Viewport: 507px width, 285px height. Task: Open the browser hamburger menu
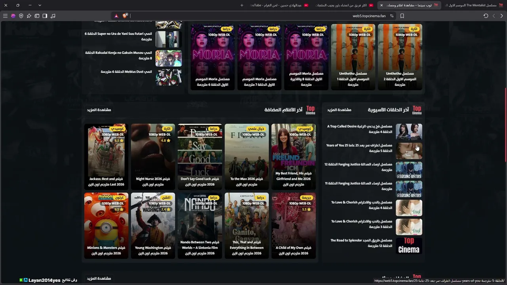point(5,16)
